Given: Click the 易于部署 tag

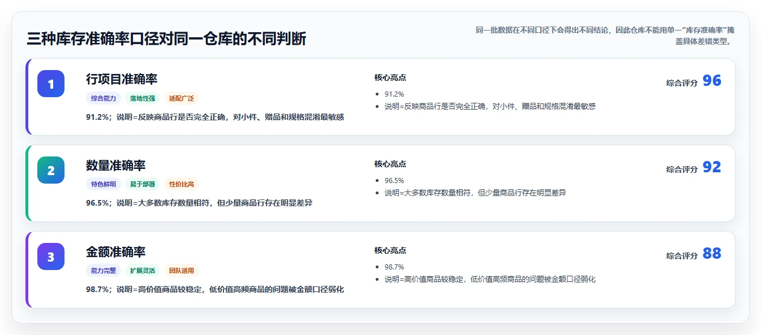Looking at the screenshot, I should pos(143,184).
